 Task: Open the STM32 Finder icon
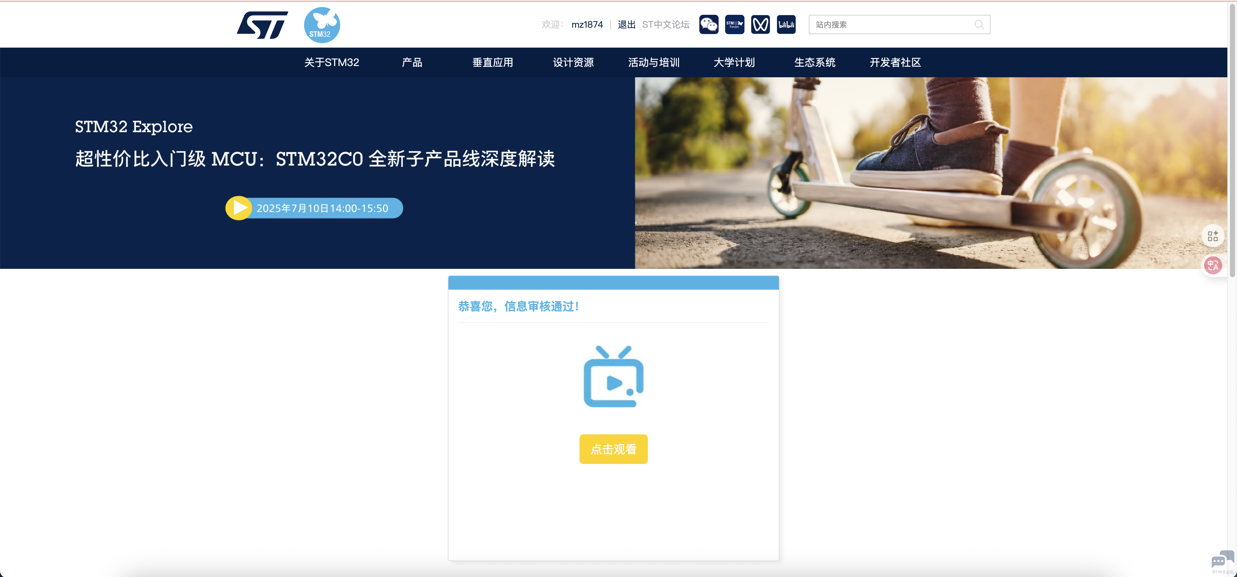coord(735,24)
